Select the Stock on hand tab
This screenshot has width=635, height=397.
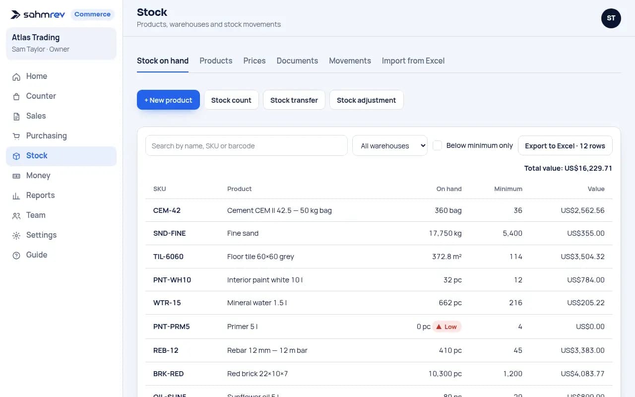pyautogui.click(x=163, y=61)
